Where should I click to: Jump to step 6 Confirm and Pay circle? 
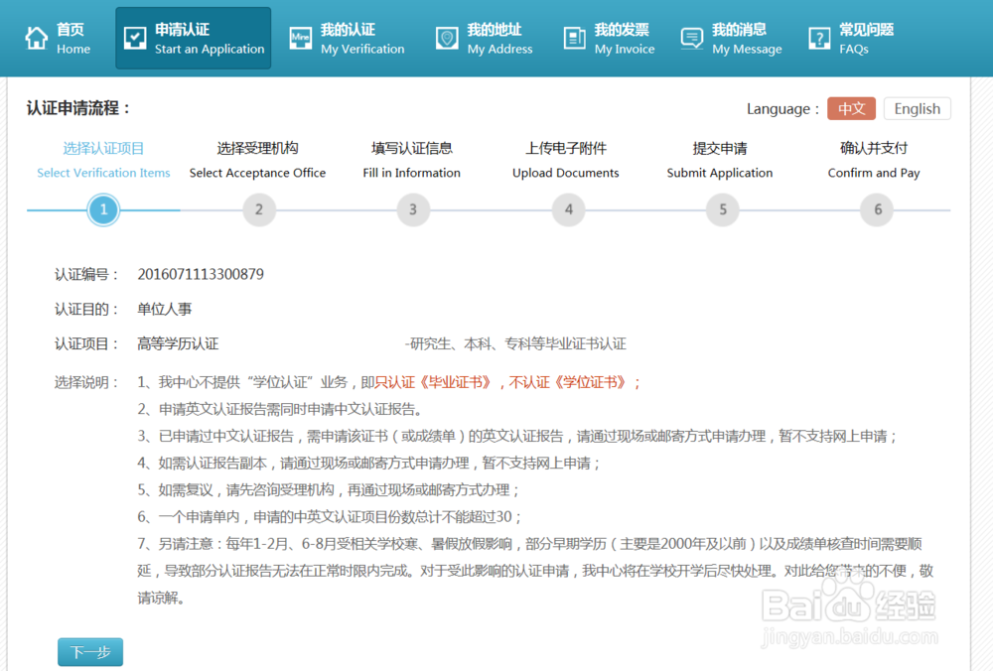877,209
